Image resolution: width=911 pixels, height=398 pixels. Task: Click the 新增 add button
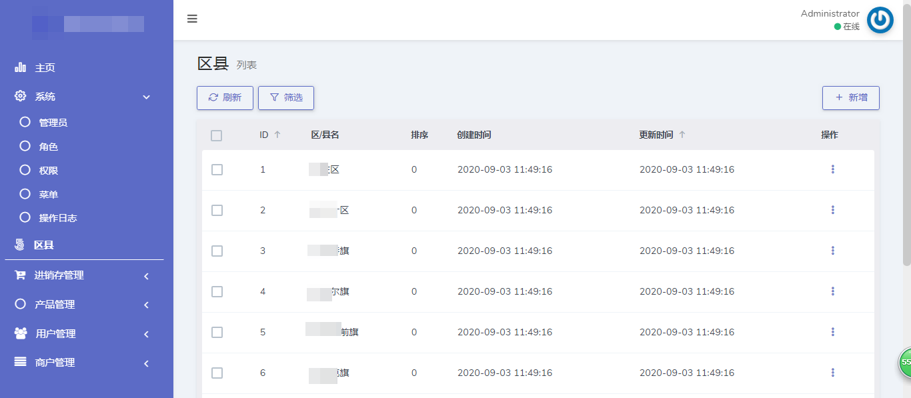click(x=850, y=97)
